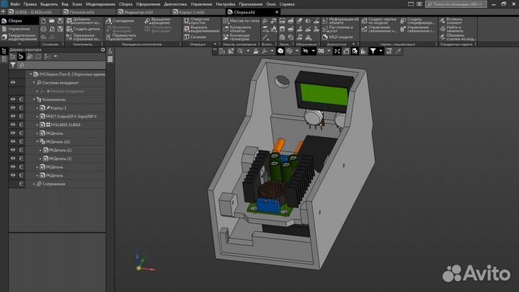Click the command search field
The width and height of the screenshot is (519, 292).
456,4
